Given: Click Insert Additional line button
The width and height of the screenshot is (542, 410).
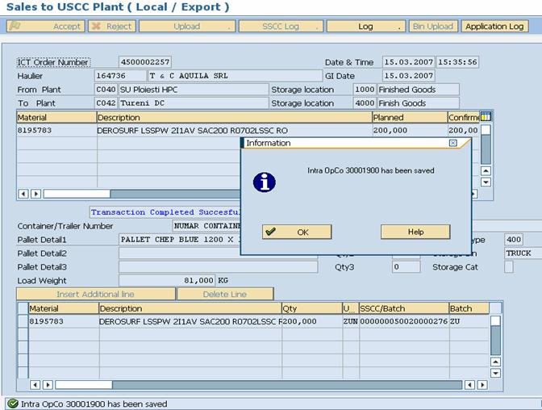Looking at the screenshot, I should [95, 294].
